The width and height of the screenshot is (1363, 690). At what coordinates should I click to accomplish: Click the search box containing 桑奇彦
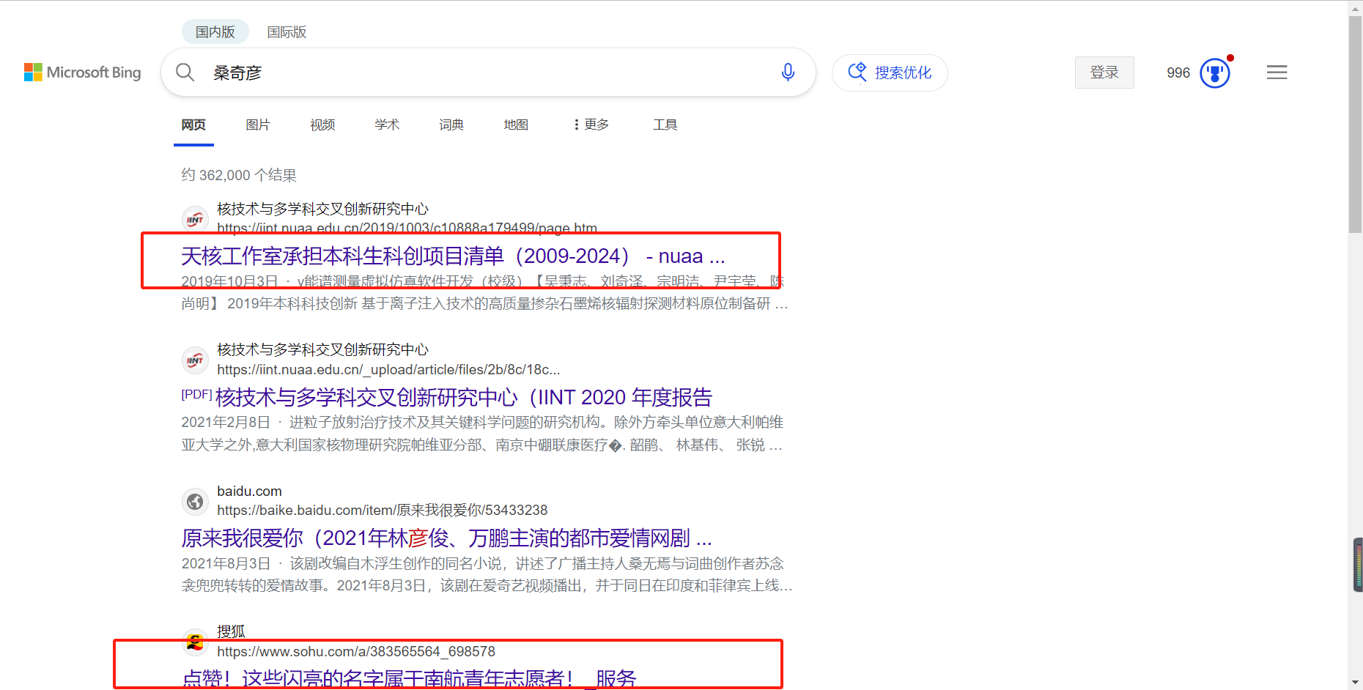[x=488, y=73]
